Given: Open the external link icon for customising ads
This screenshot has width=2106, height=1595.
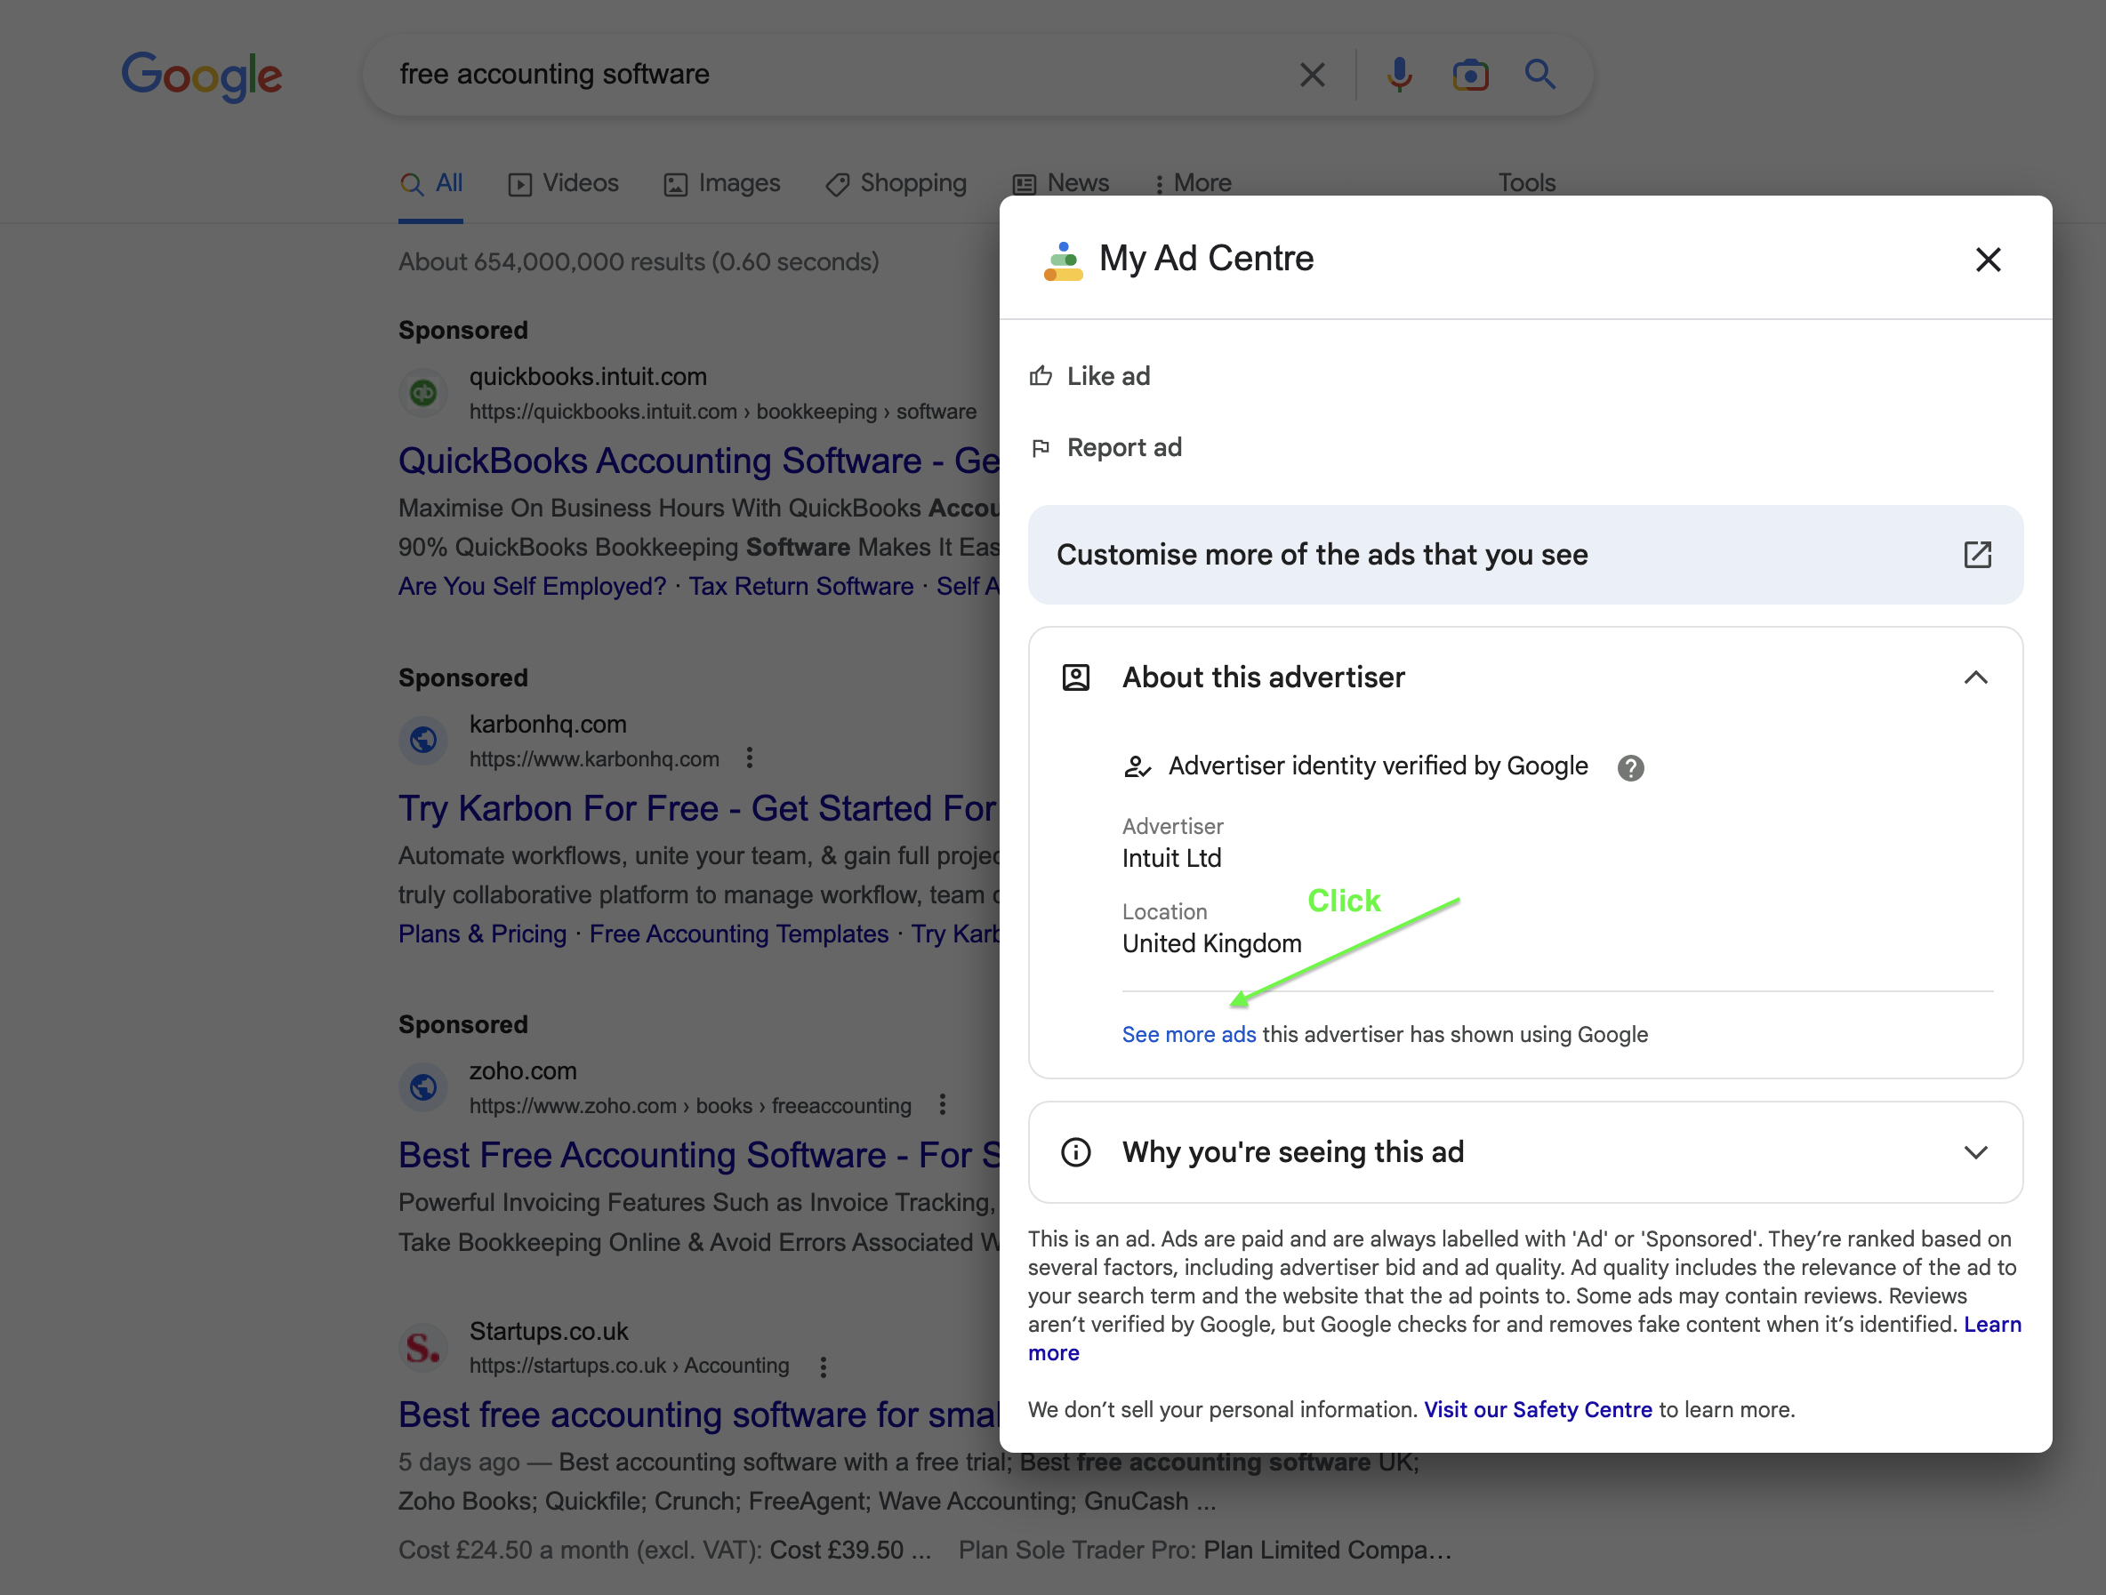Looking at the screenshot, I should pos(1976,555).
